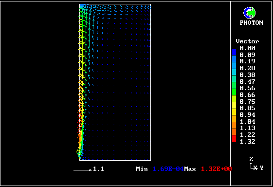Image resolution: width=273 pixels, height=187 pixels.
Task: Pick the yellow 0.85 legend swatch
Action: click(x=234, y=106)
